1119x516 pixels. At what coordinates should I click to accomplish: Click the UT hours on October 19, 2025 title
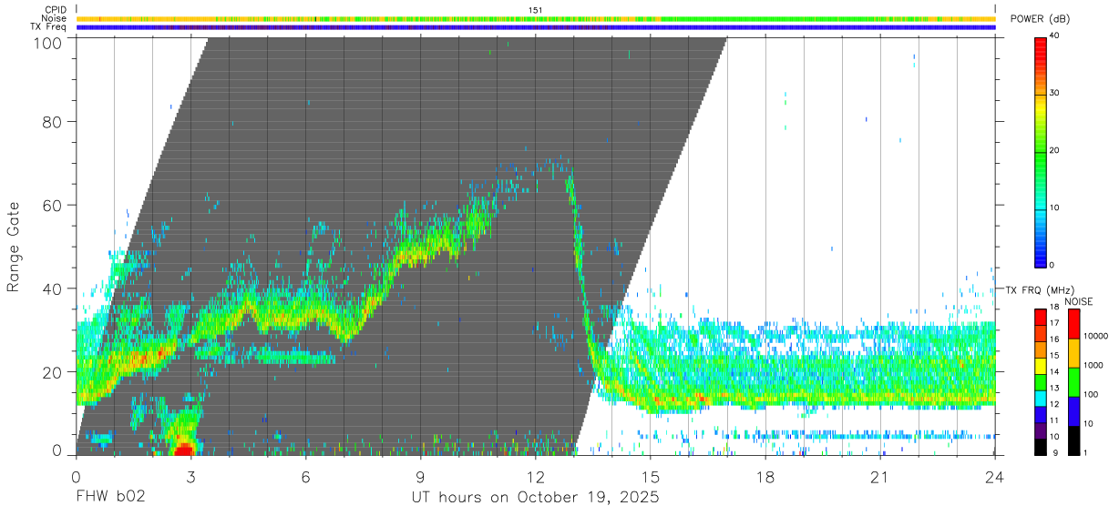535,497
